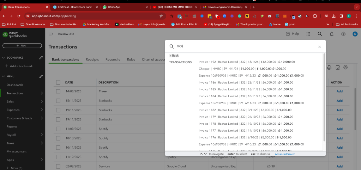The image size is (361, 170).
Task: Tick checkbox for Spotify 10/10/2023 row
Action: click(58, 138)
